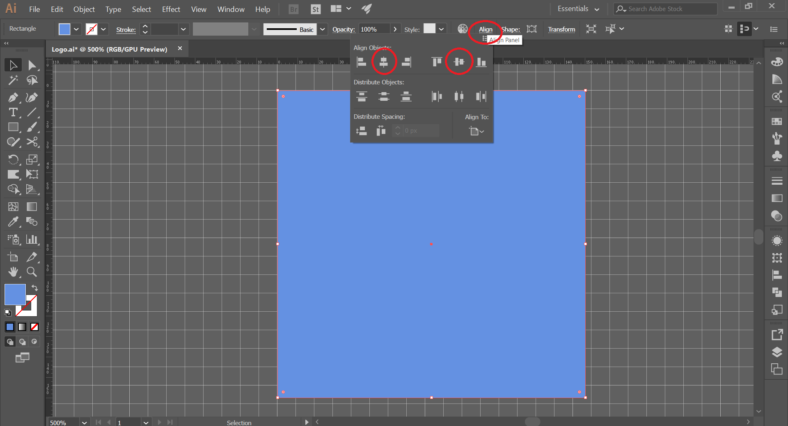Select the Perspective Grid tool
This screenshot has width=788, height=426.
tap(32, 189)
